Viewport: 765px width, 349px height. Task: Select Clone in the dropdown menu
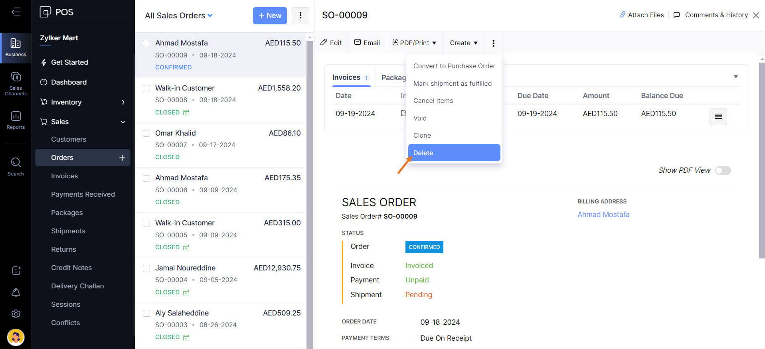(x=422, y=136)
